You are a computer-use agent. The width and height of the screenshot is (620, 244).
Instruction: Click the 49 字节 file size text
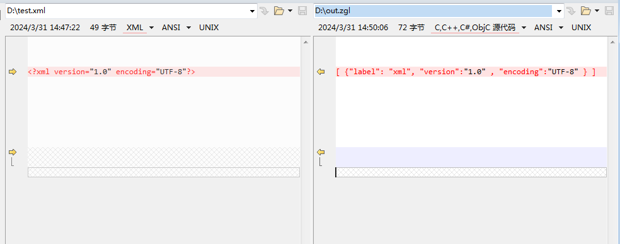103,28
